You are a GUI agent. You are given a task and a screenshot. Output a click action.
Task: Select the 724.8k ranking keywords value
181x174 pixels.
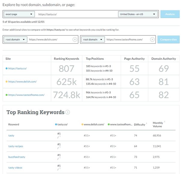(x=66, y=95)
